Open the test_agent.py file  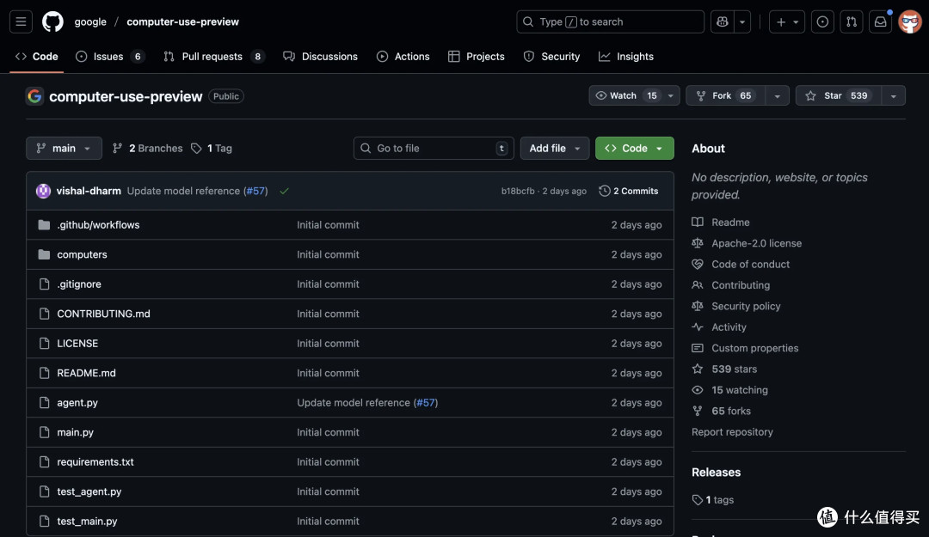coord(89,491)
